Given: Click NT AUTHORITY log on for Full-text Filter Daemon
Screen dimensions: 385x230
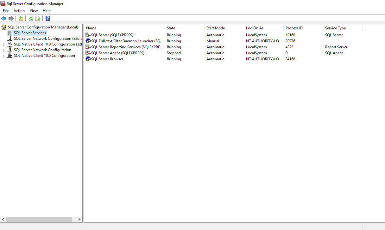Looking at the screenshot, I should click(x=264, y=41).
